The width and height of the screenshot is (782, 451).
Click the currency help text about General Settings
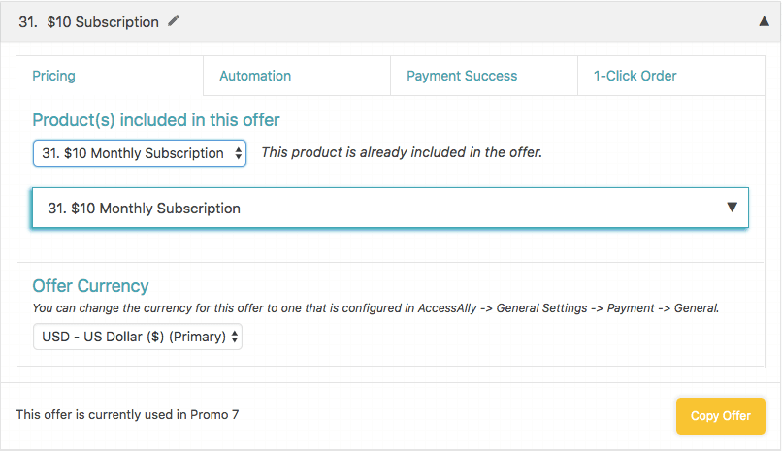375,308
